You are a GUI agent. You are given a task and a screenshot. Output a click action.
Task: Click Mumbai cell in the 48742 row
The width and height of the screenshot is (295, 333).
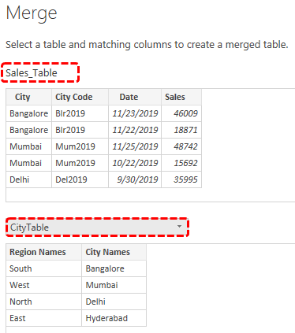point(29,146)
